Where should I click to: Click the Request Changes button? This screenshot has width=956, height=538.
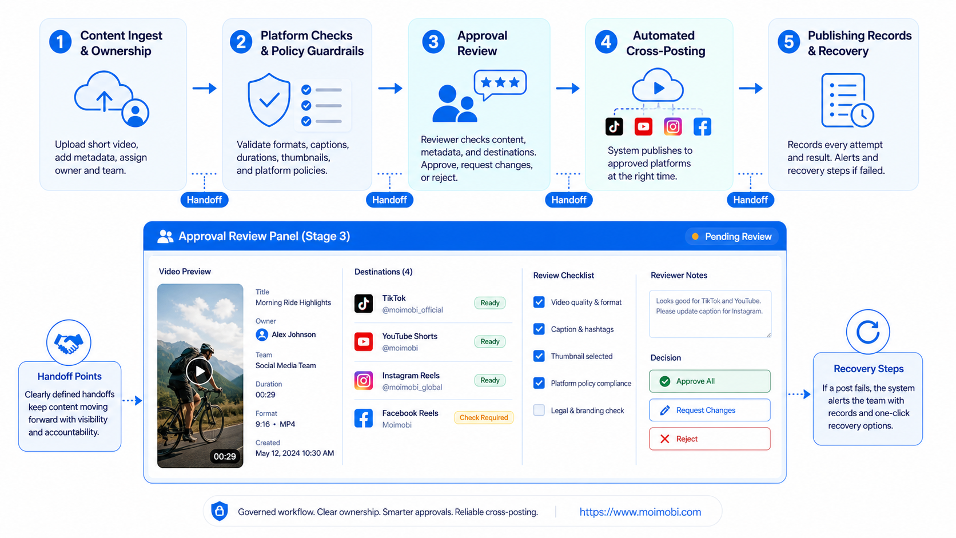tap(710, 410)
